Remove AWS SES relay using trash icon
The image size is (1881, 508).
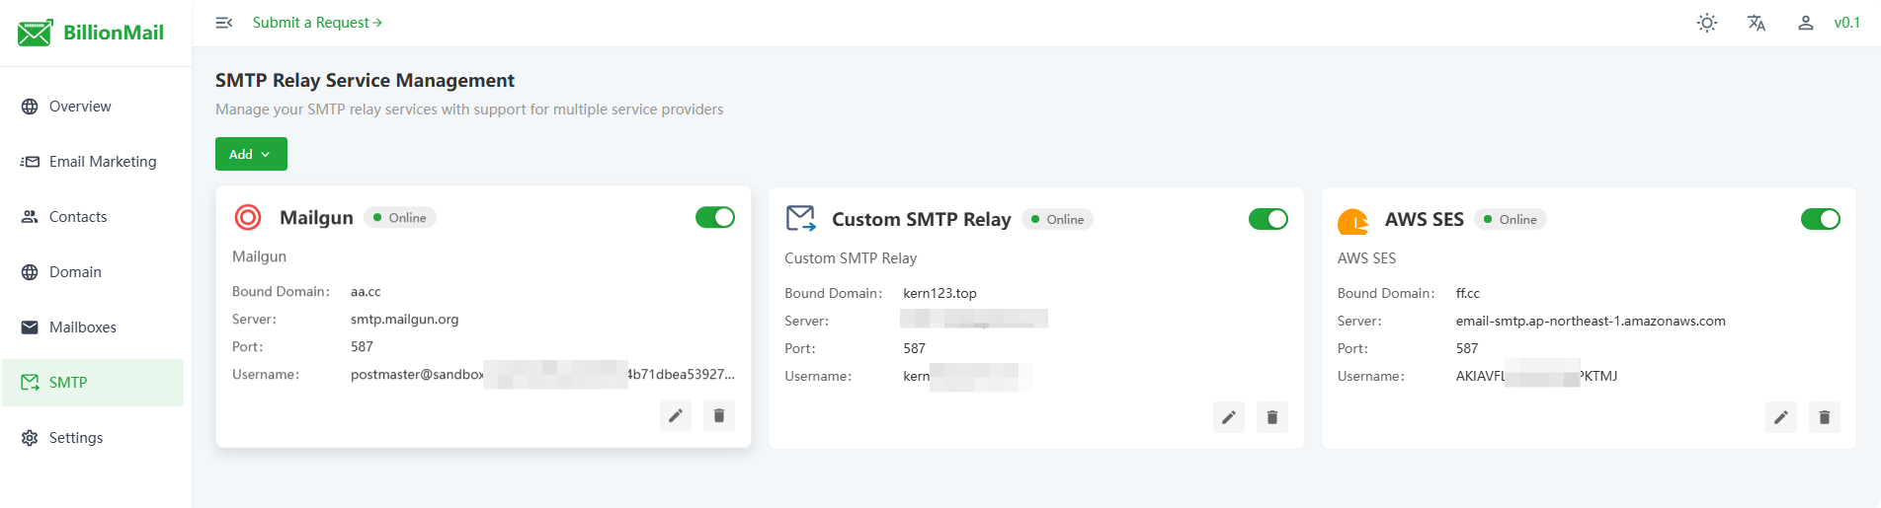click(1824, 418)
